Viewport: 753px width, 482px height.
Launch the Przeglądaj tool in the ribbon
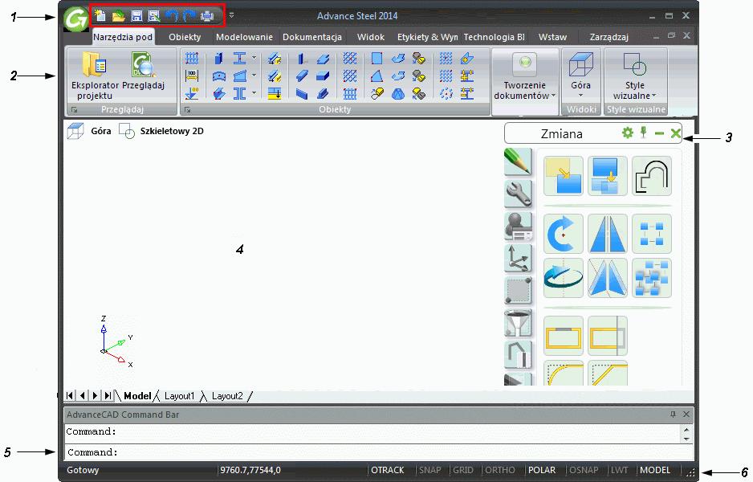[143, 72]
